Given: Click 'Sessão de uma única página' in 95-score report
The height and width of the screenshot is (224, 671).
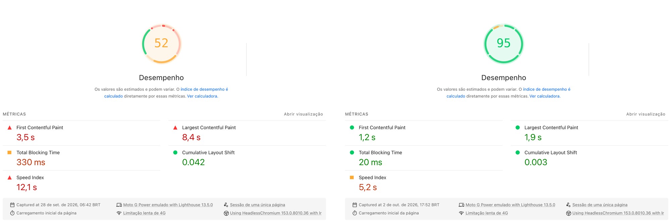Looking at the screenshot, I should 600,205.
